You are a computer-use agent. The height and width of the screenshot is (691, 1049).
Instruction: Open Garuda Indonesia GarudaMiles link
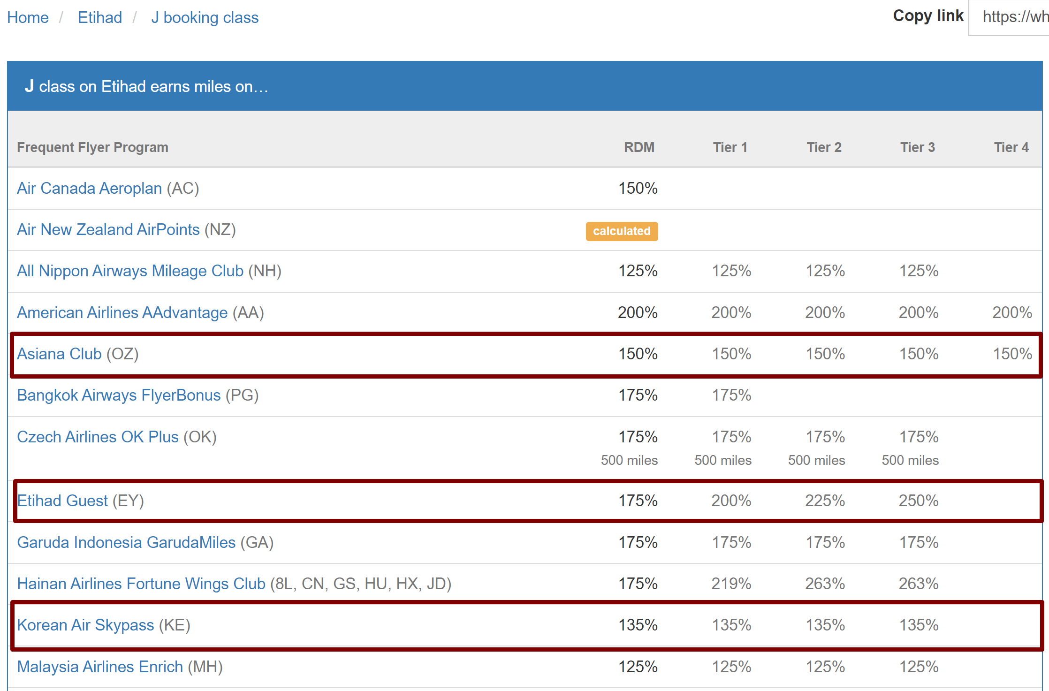click(126, 542)
